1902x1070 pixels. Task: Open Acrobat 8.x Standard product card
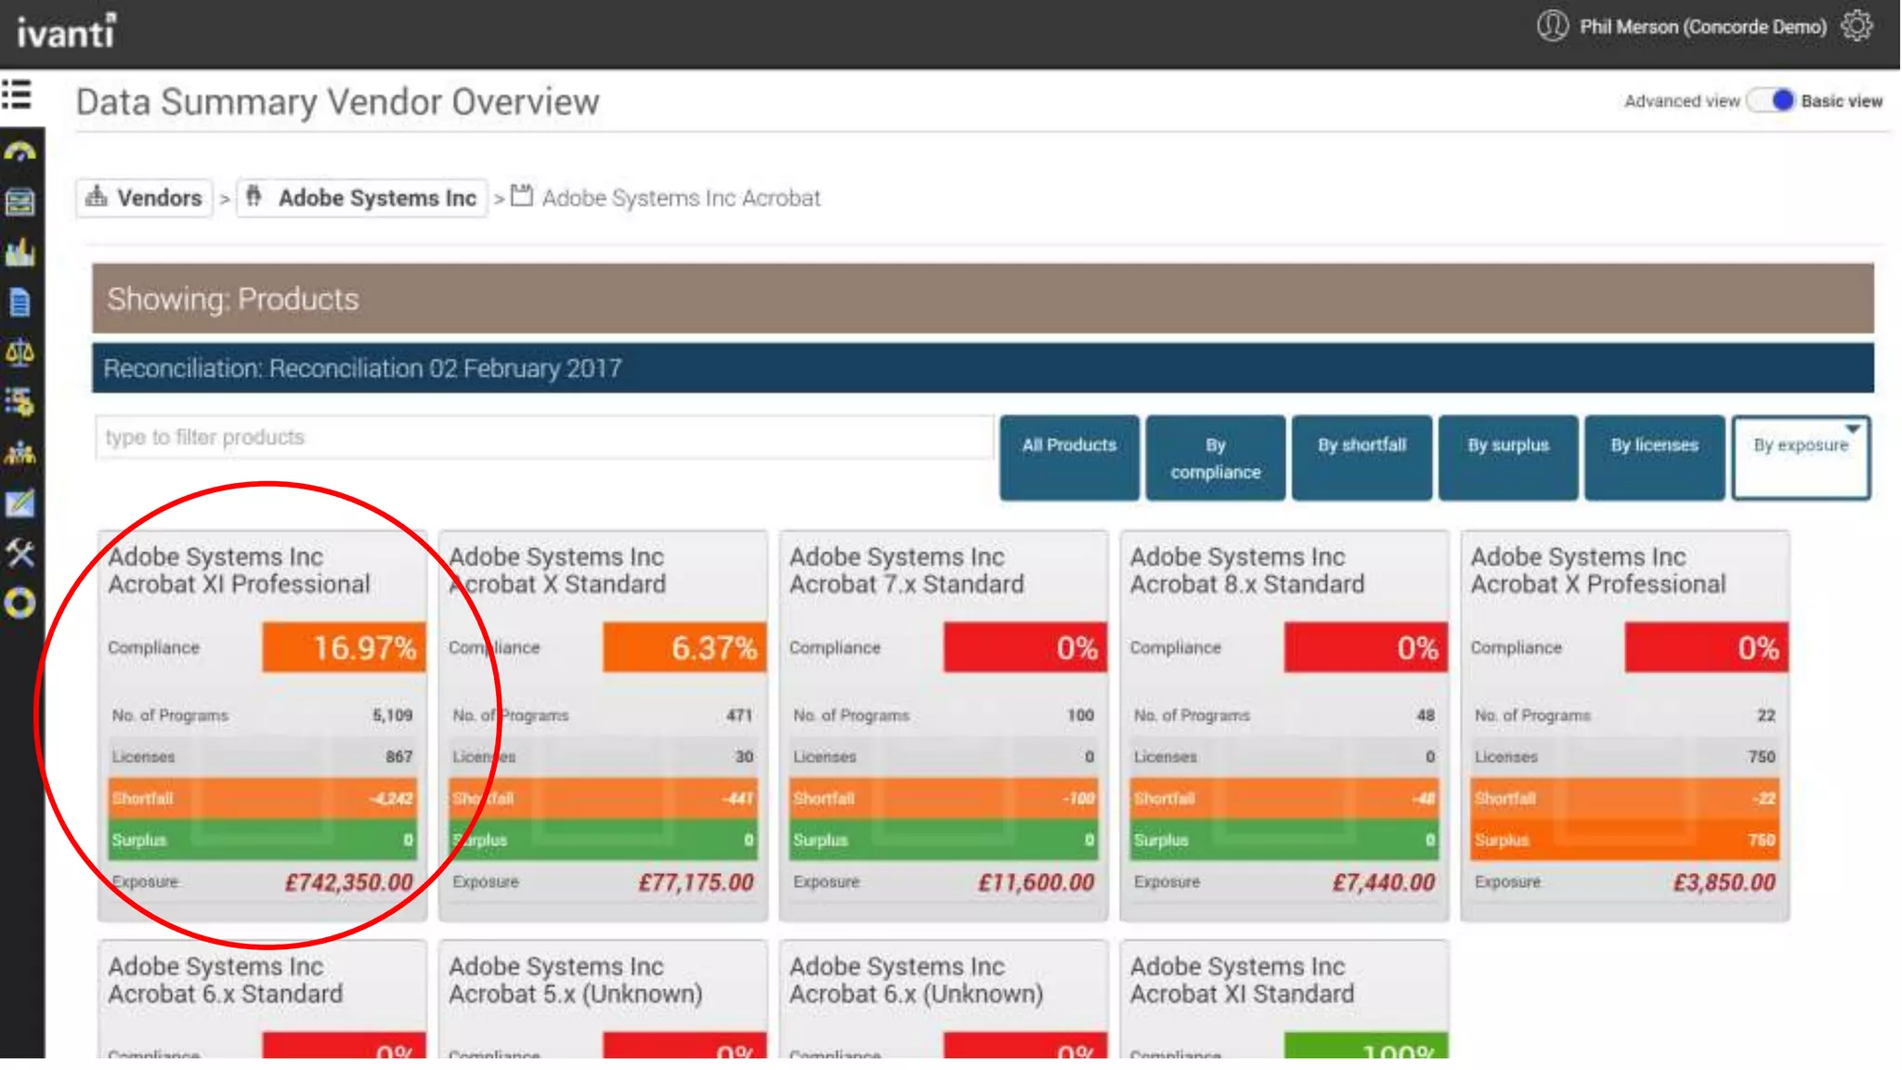tap(1284, 725)
